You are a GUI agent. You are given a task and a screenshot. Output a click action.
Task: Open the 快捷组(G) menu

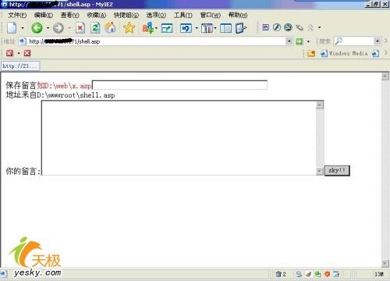[126, 16]
